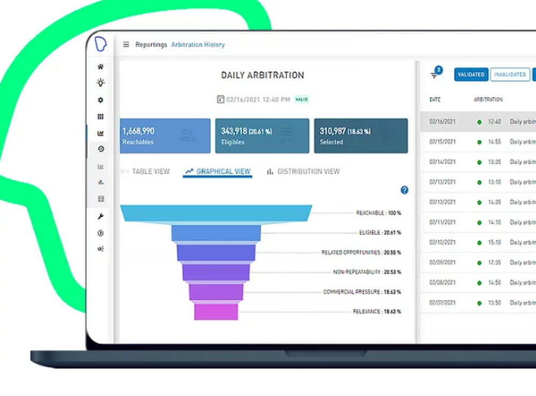Screen dimensions: 536x396
Task: Click the VALID status badge
Action: (301, 100)
